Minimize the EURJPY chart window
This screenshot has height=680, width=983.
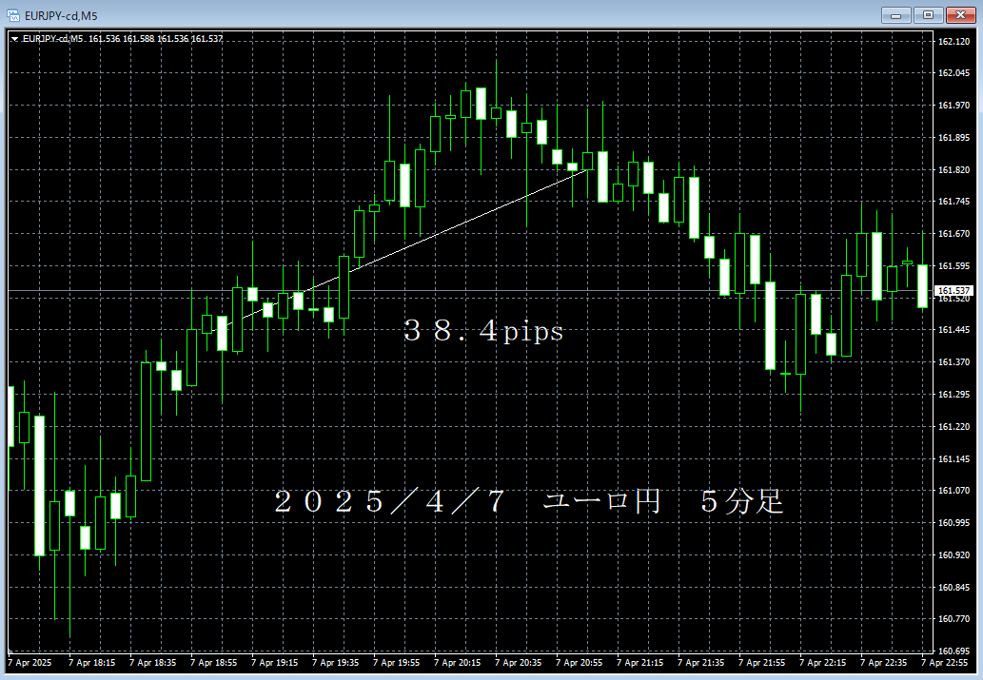[895, 15]
